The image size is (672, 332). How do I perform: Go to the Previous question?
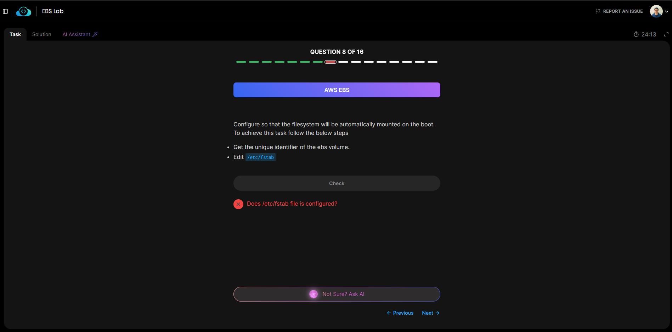point(400,313)
